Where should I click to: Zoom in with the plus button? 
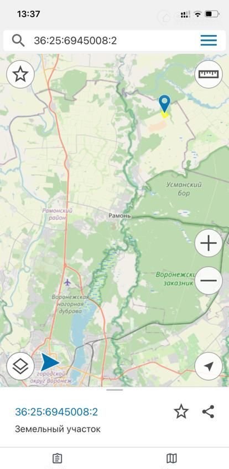point(209,243)
